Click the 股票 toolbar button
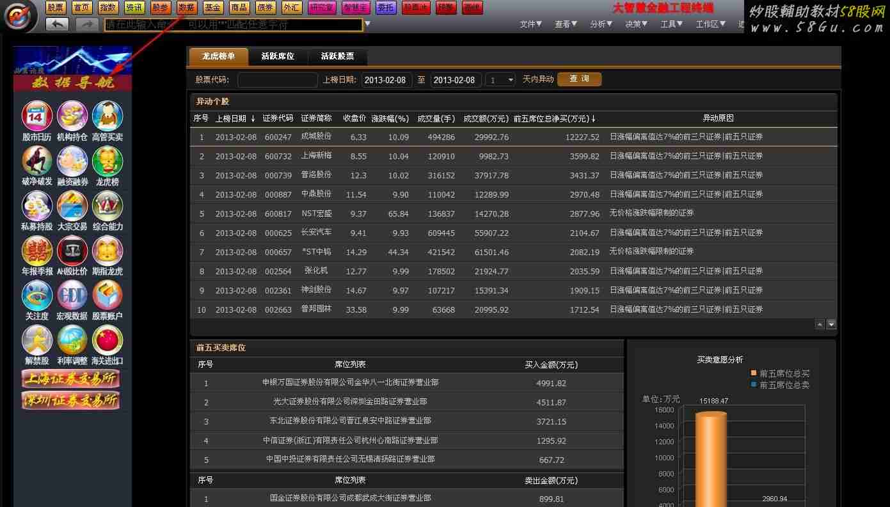 [56, 8]
